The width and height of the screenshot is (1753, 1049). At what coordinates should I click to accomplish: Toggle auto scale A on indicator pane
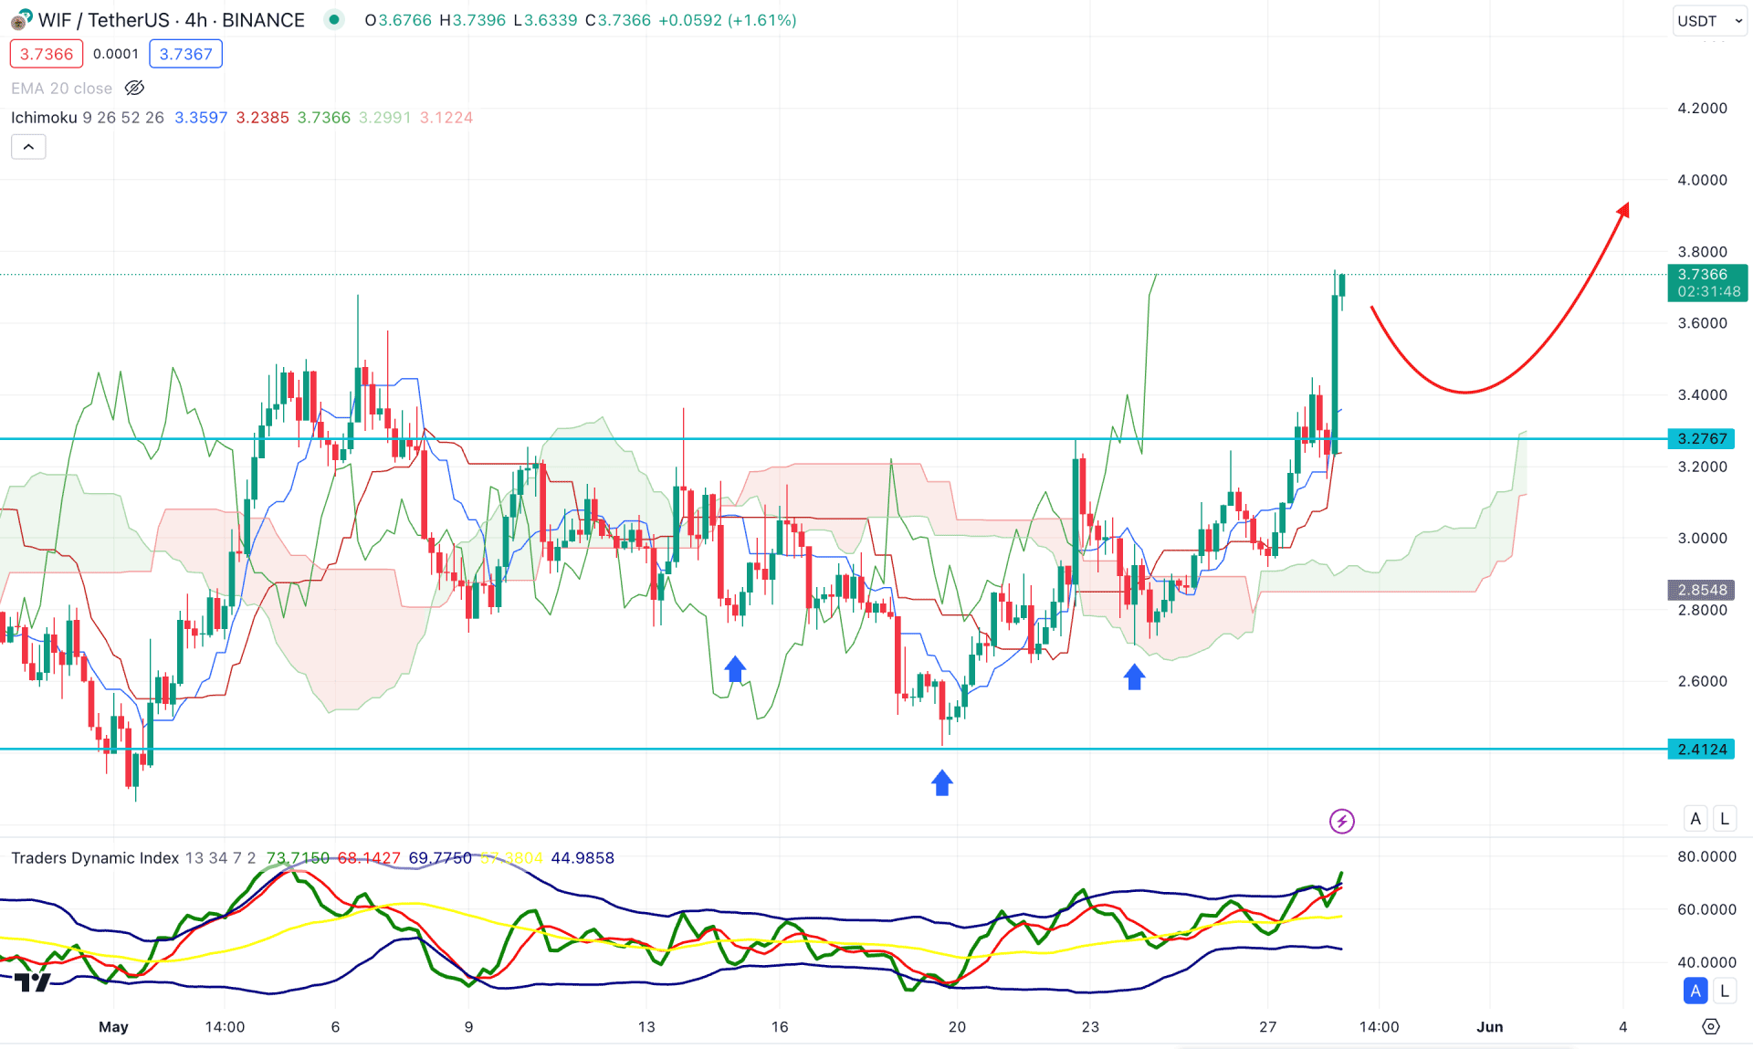tap(1695, 990)
